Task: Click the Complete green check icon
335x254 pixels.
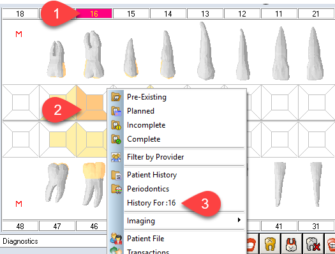Action: coord(116,139)
